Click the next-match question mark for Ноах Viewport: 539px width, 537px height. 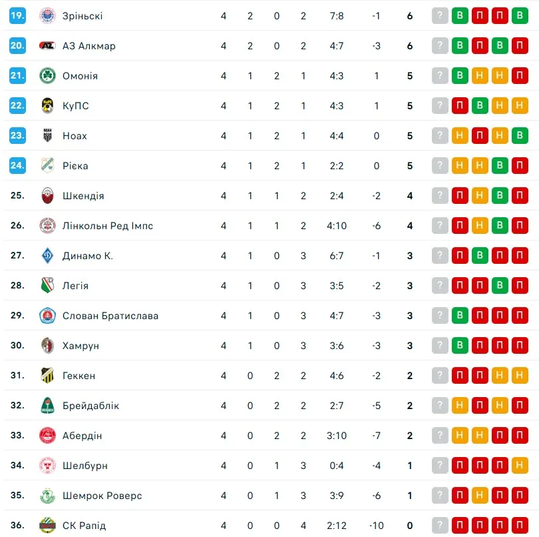[x=439, y=136]
